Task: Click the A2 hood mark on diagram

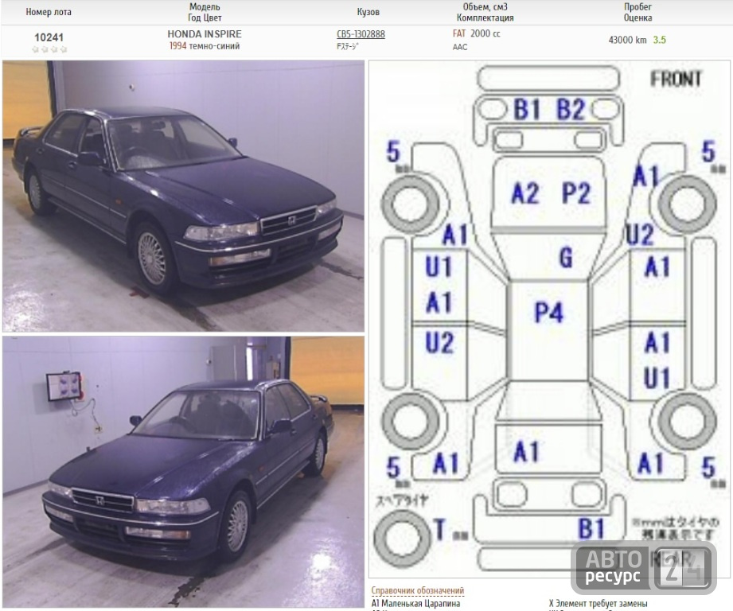Action: pyautogui.click(x=525, y=193)
